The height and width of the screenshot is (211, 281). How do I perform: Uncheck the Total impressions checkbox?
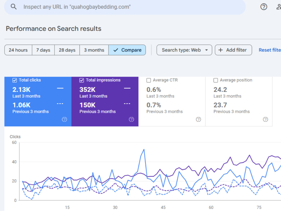(81, 80)
